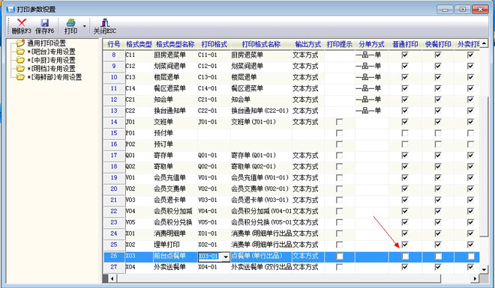Click 文本方式 cell in row 18 寄取单
495x288 pixels.
(x=308, y=167)
